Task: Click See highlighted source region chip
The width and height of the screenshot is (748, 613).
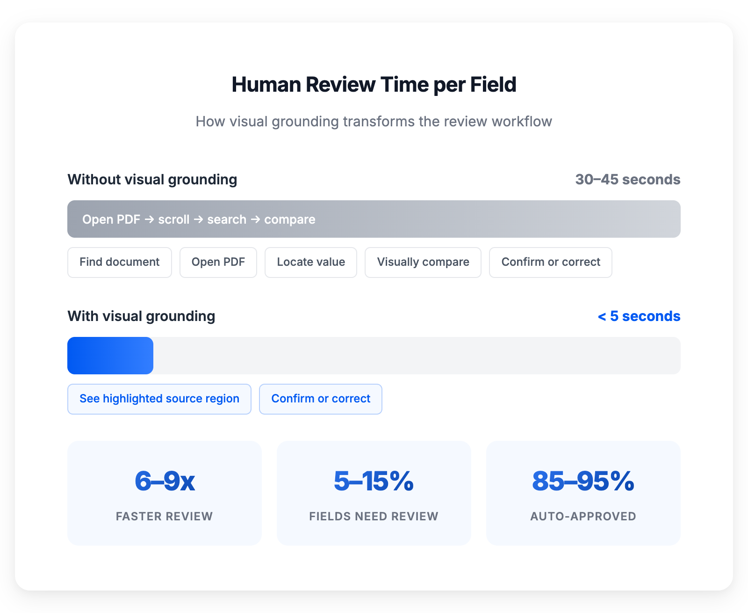Action: [159, 399]
